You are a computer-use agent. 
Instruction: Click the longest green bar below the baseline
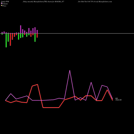point(6,40)
